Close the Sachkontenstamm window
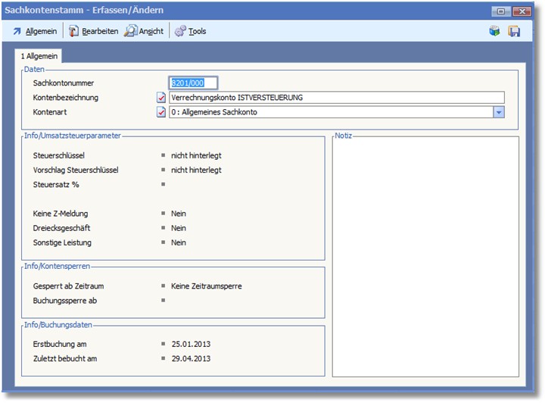 tap(521, 11)
